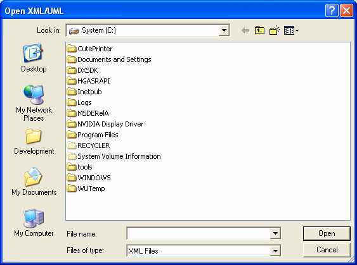
Task: Click into the File name field
Action: (198, 233)
